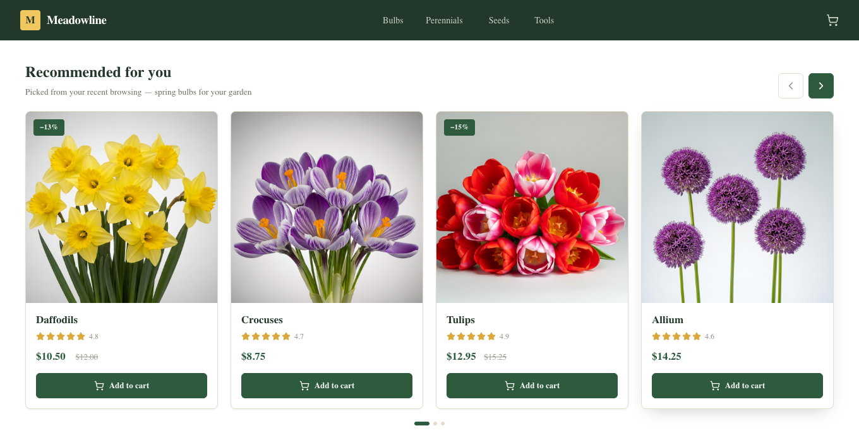Go to previous carousel slide arrow
The height and width of the screenshot is (445, 859).
tap(791, 86)
